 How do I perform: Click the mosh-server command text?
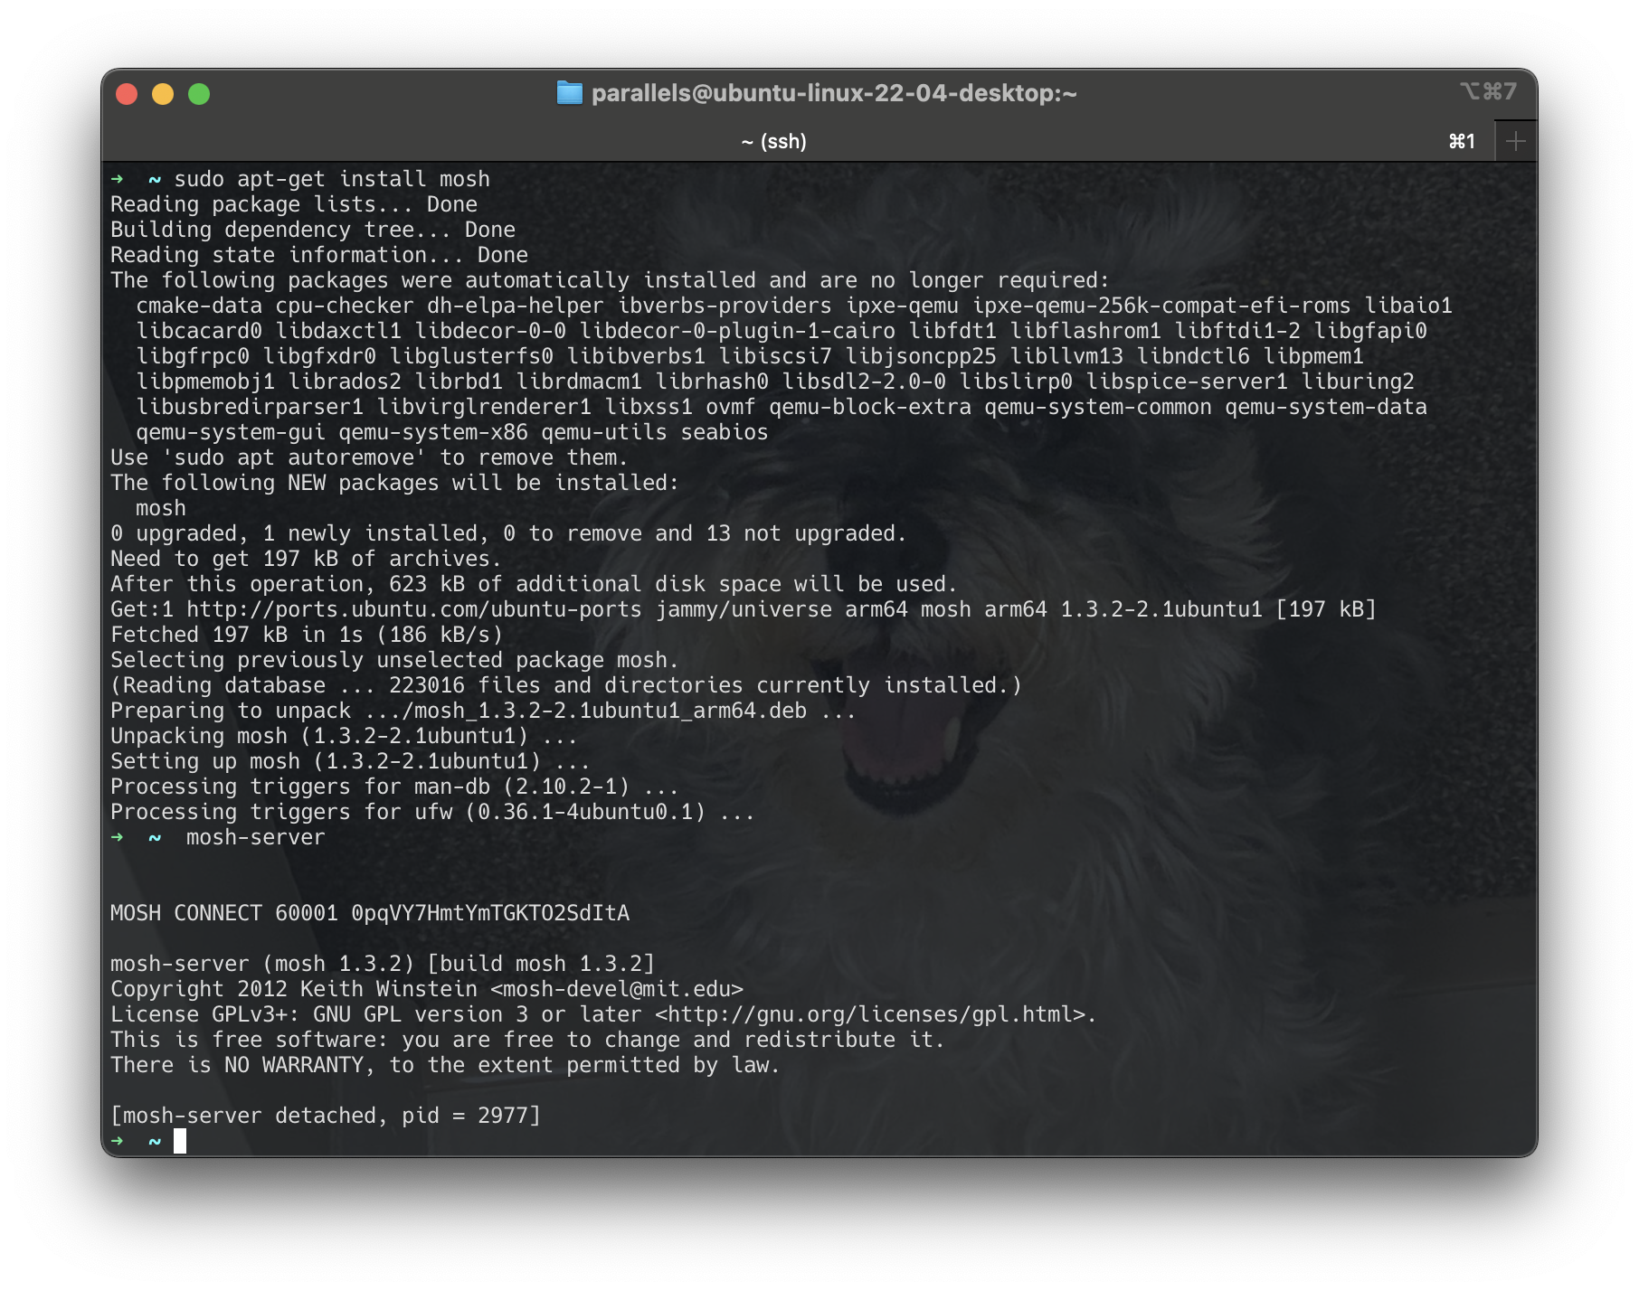pyautogui.click(x=253, y=837)
